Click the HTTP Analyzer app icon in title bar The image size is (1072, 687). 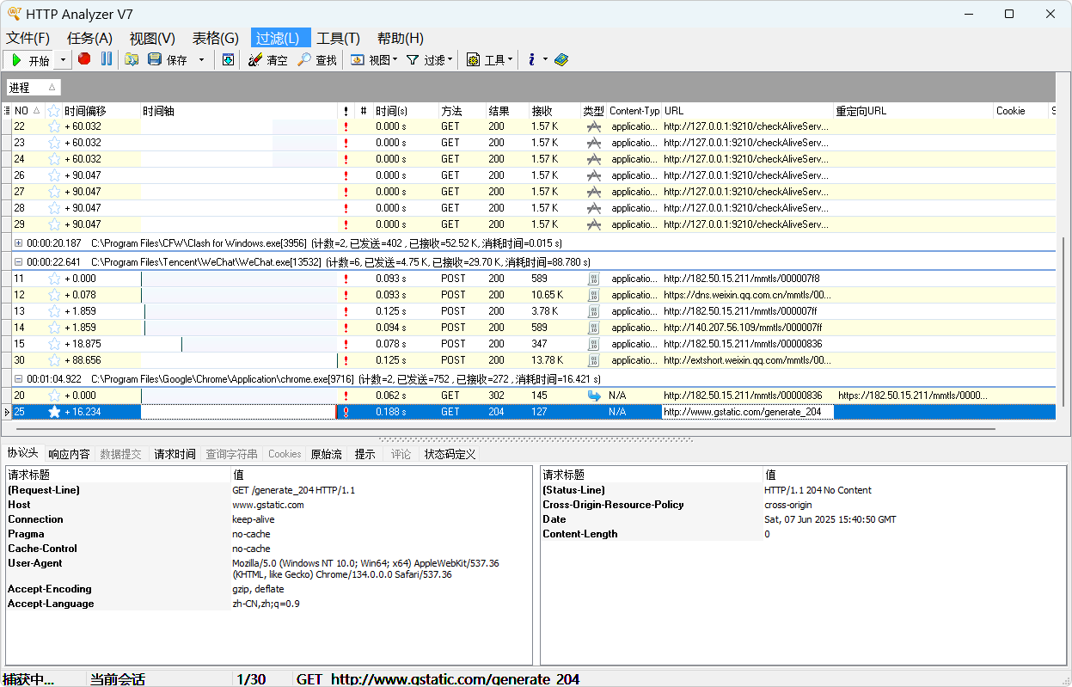[15, 14]
